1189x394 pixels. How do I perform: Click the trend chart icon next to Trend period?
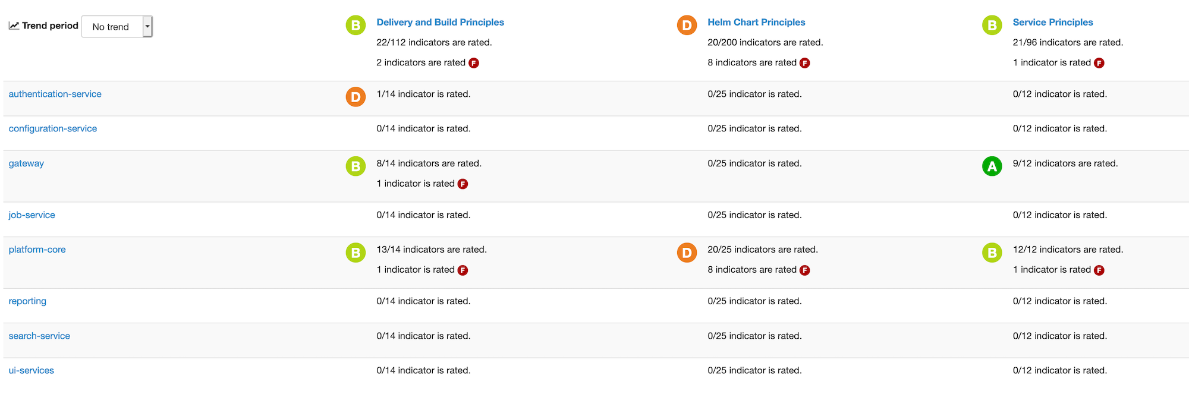(14, 26)
